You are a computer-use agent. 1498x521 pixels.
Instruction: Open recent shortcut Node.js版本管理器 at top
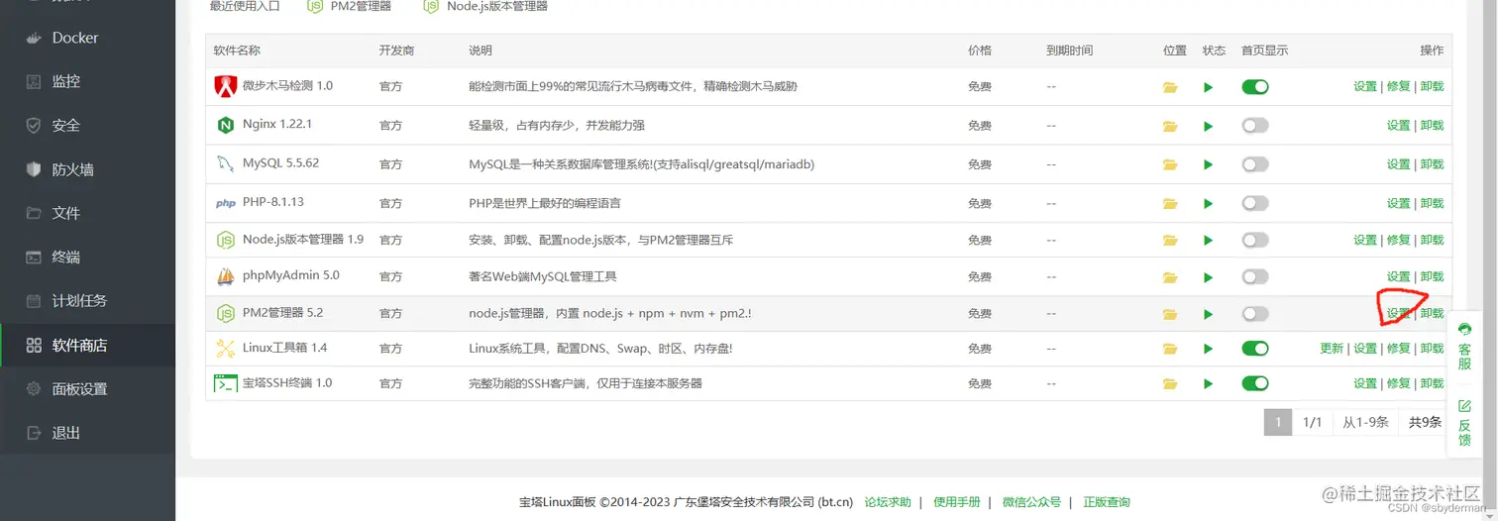coord(485,6)
